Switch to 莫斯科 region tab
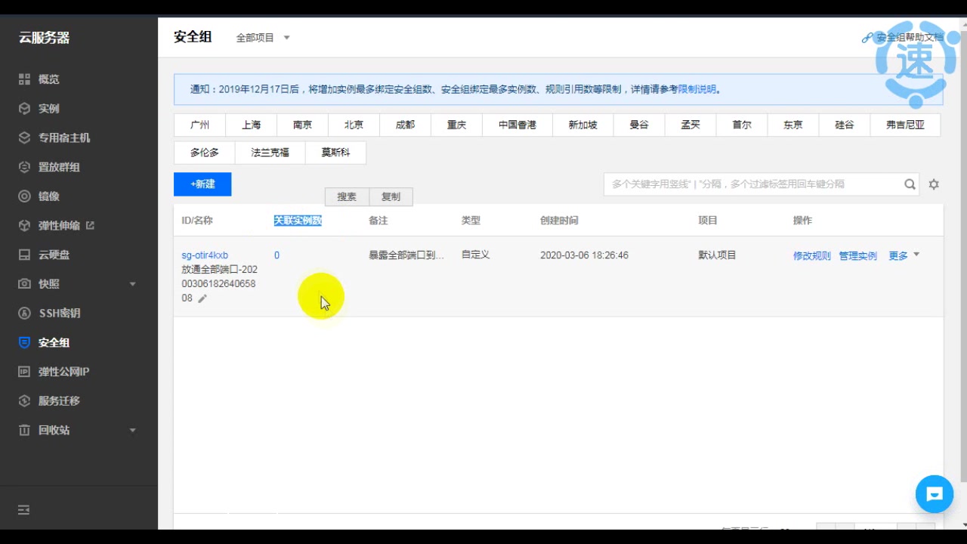Image resolution: width=967 pixels, height=544 pixels. click(x=335, y=153)
